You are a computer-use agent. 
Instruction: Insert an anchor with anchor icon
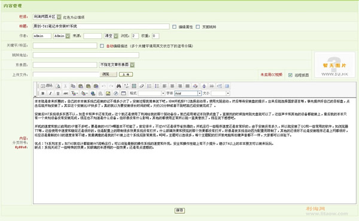[204, 86]
